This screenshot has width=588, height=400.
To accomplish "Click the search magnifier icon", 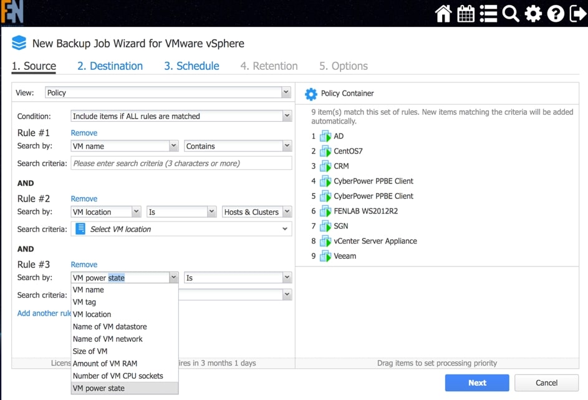I will [511, 13].
